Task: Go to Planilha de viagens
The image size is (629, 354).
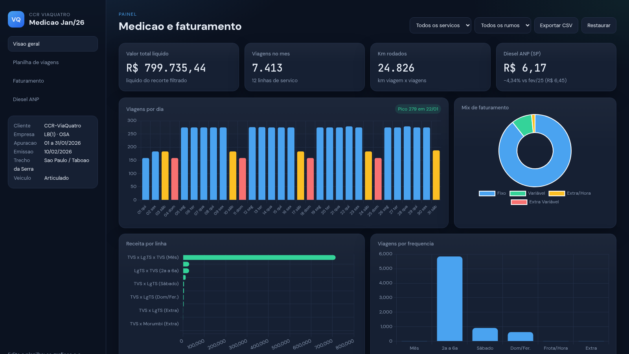Action: tap(53, 62)
